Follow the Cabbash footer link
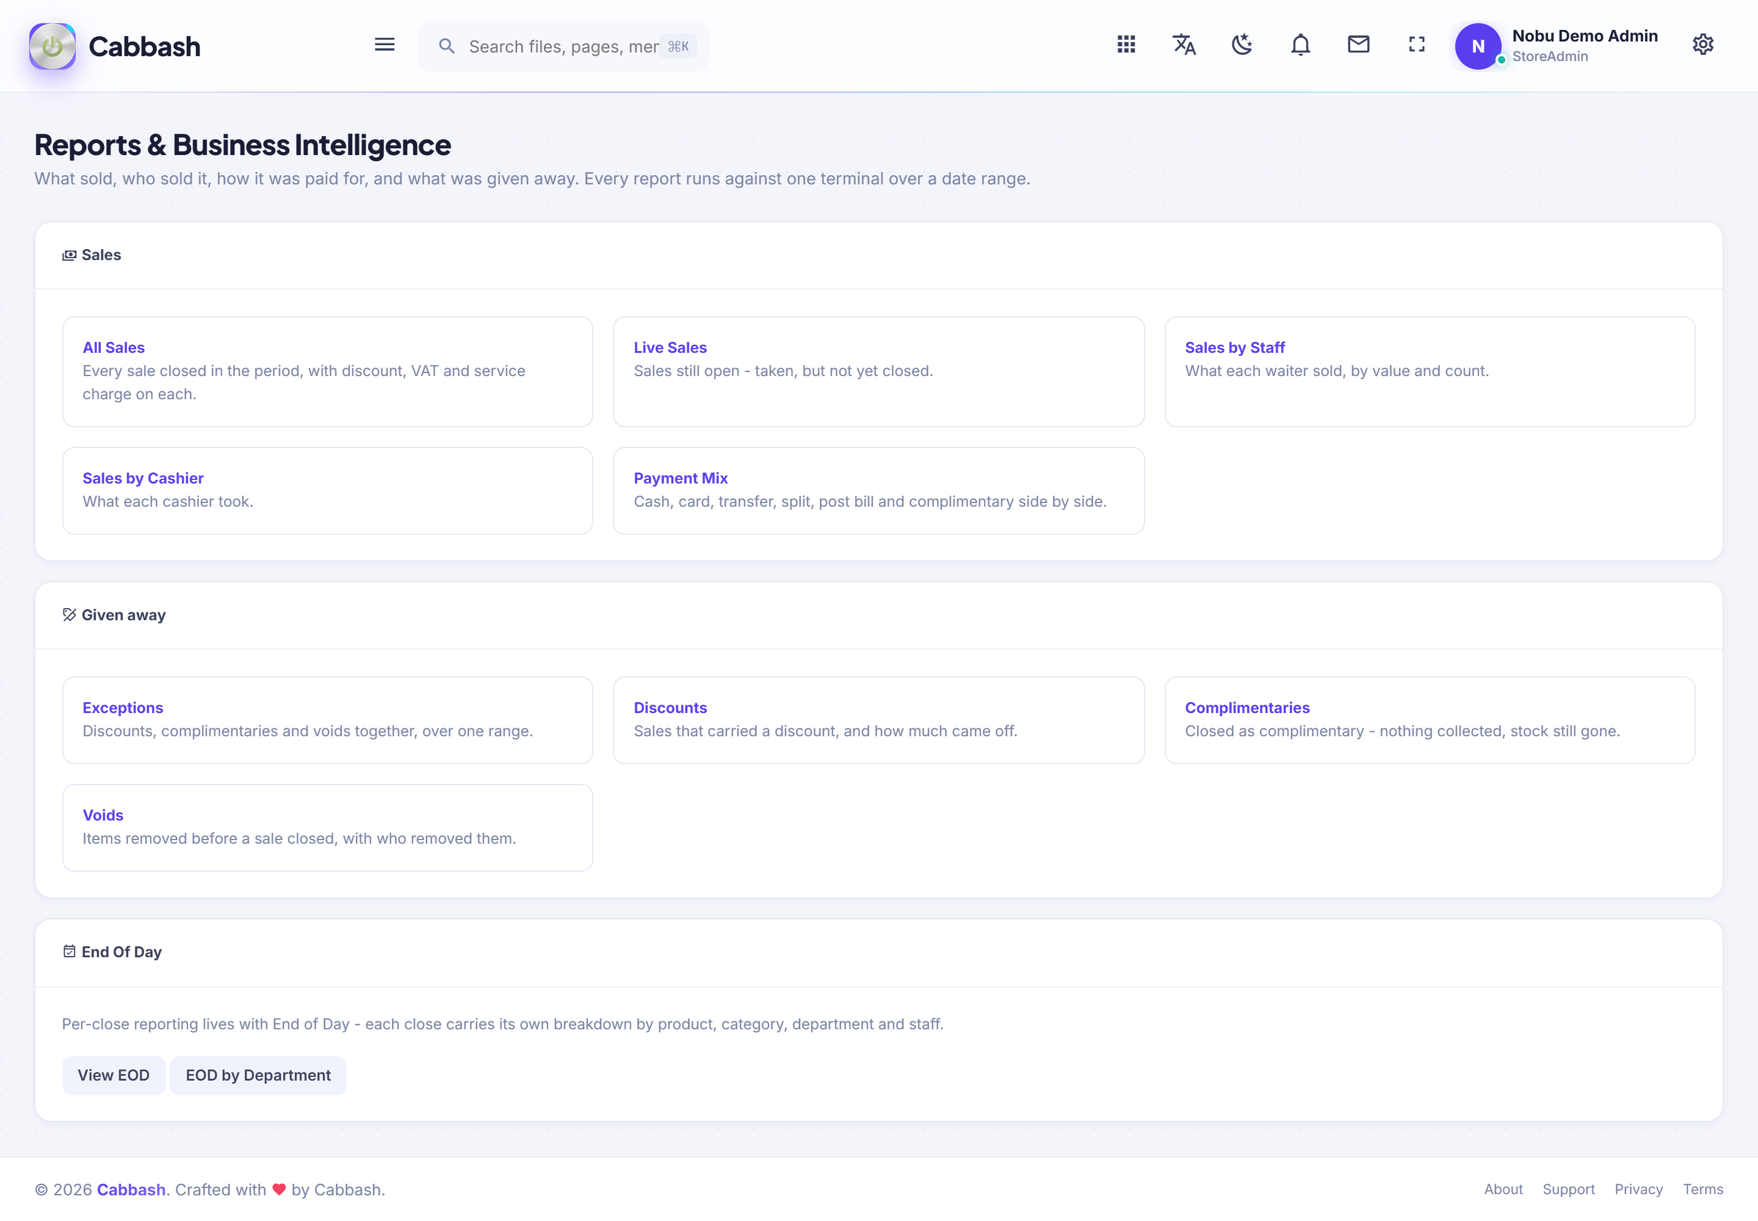The image size is (1758, 1221). [x=131, y=1190]
